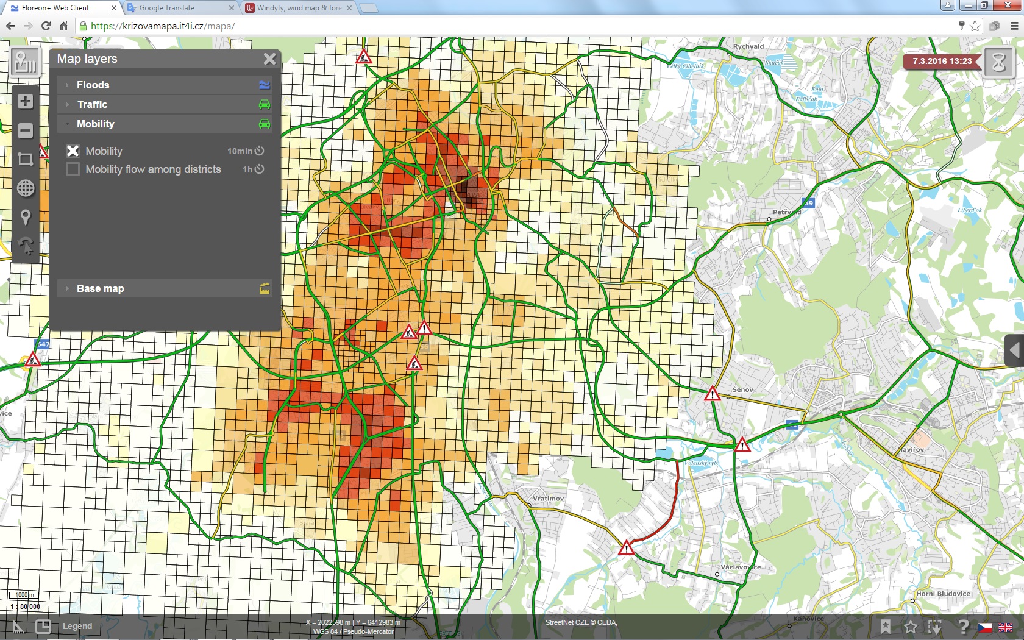Go forward in browser history

28,26
